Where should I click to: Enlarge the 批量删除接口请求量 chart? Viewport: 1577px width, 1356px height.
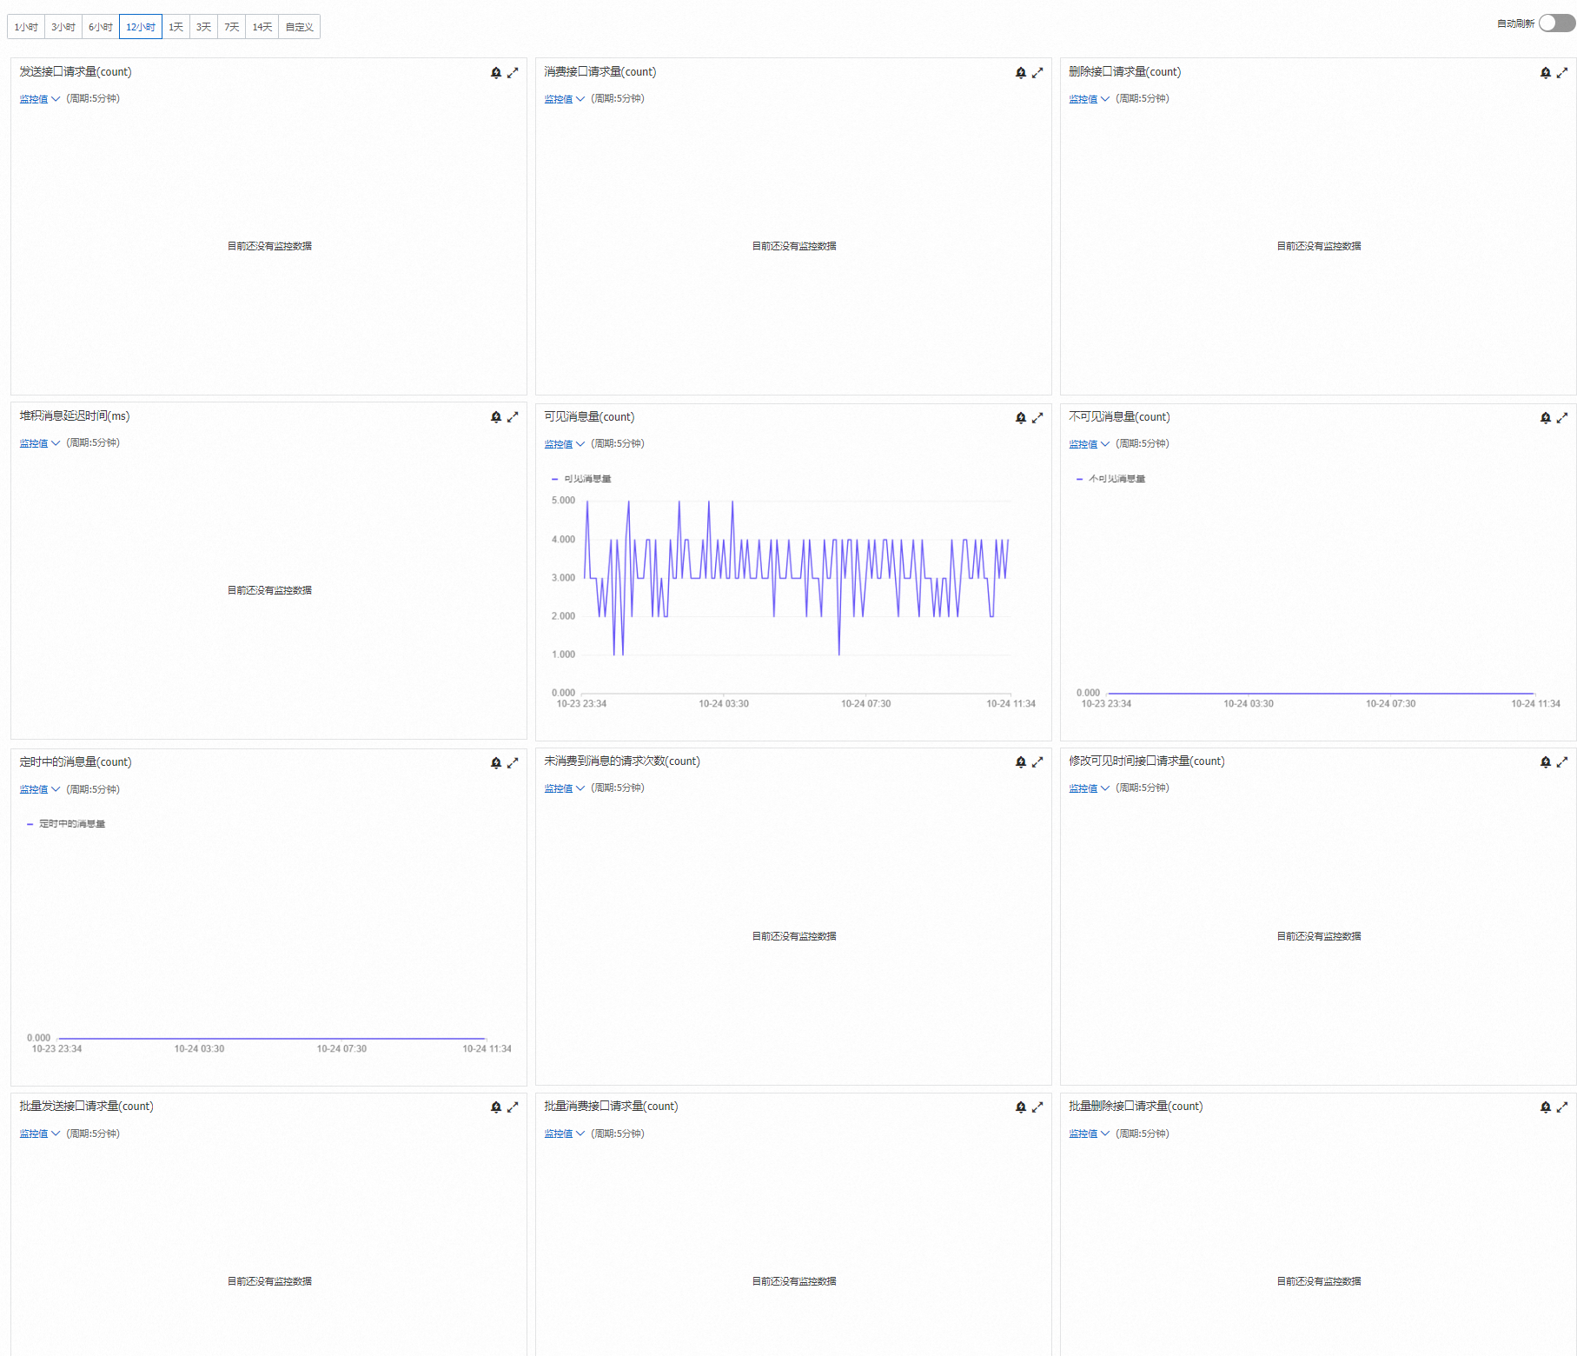click(1562, 1107)
